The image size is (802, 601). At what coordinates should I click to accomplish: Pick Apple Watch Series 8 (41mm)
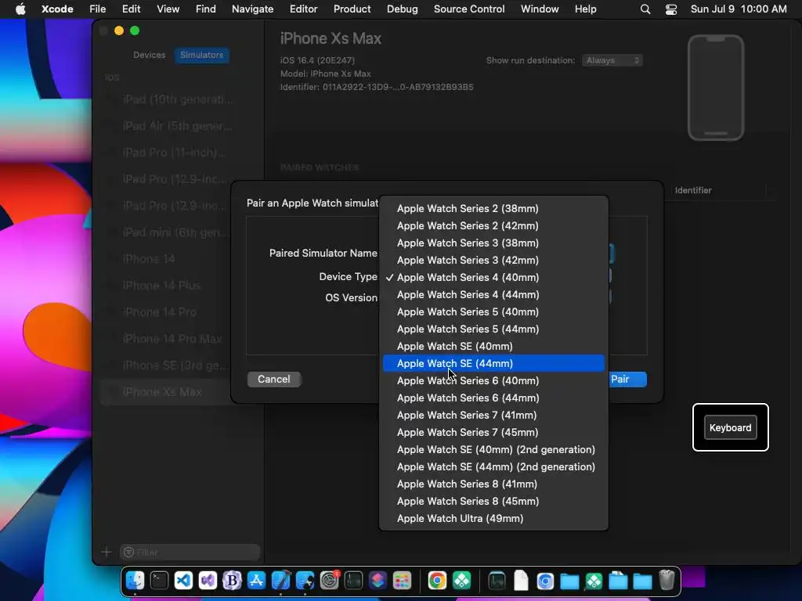(493, 484)
